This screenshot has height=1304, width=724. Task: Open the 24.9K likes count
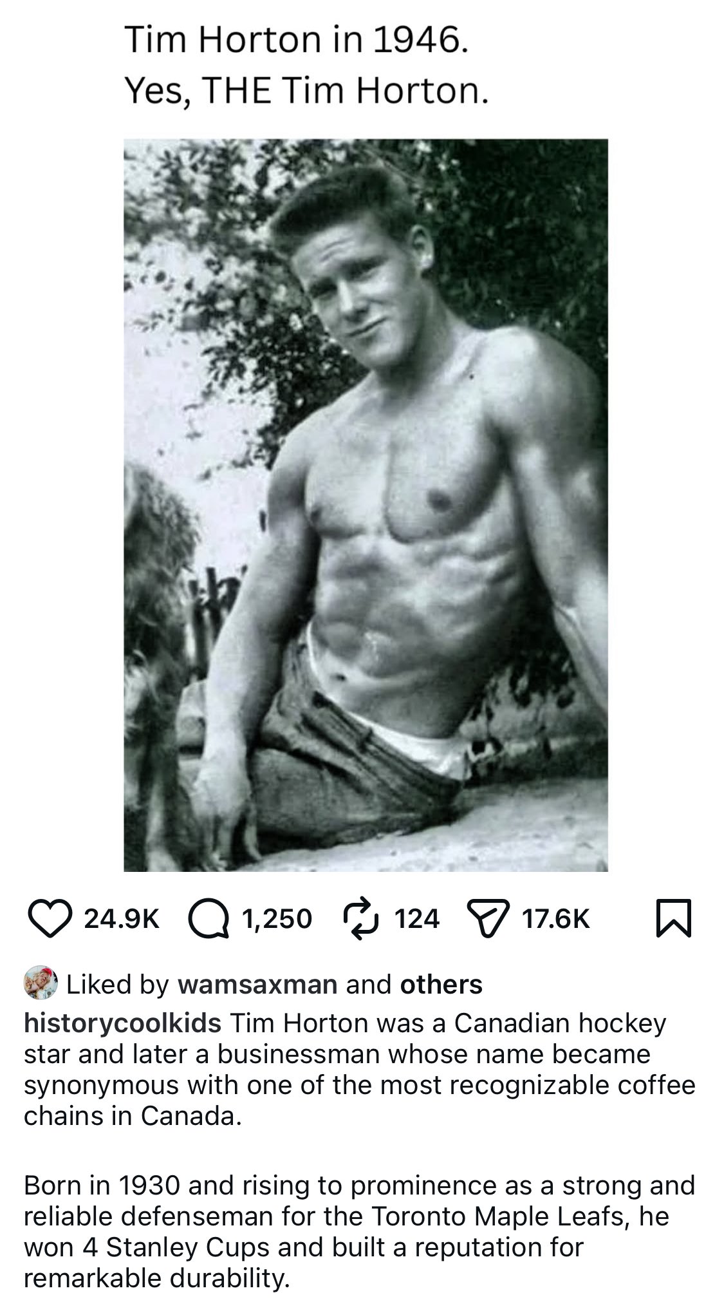coord(122,918)
